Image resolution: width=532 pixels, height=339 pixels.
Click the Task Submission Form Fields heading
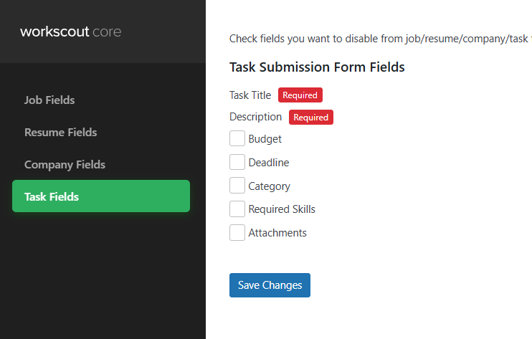tap(317, 67)
